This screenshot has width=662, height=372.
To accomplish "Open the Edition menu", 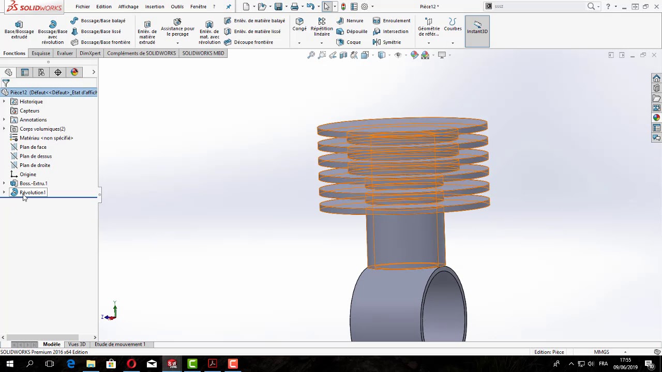I will click(x=104, y=7).
